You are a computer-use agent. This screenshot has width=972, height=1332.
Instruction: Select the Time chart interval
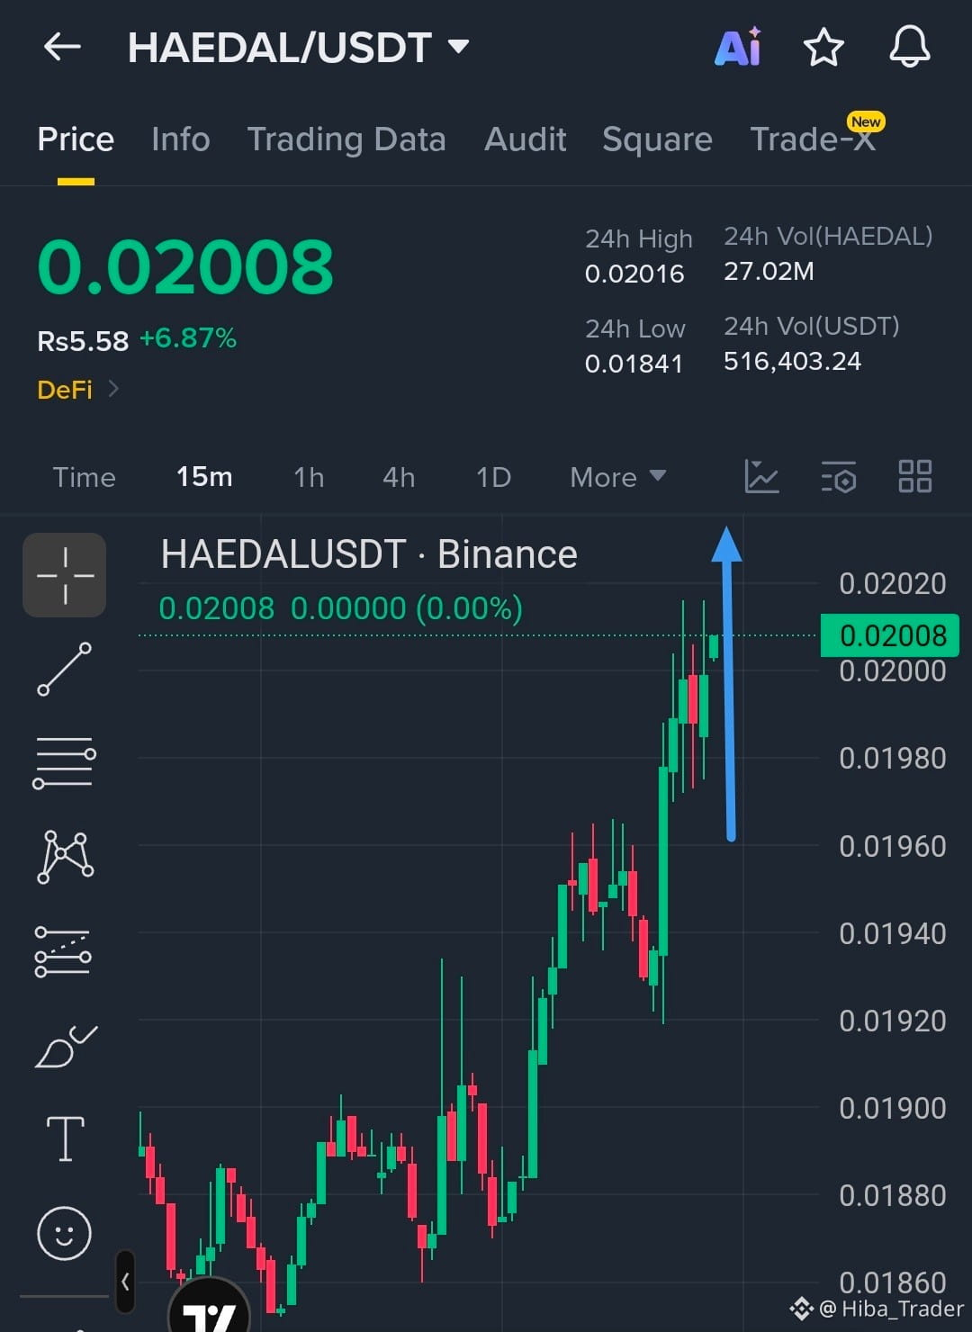84,477
